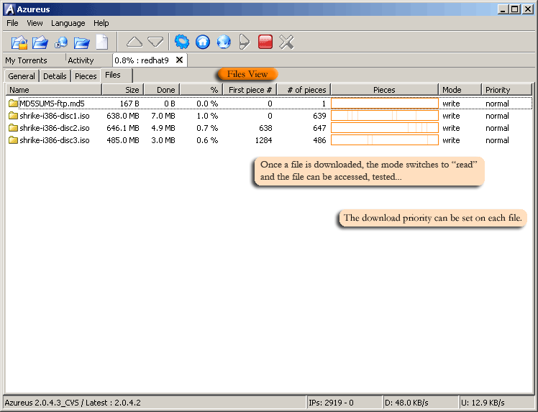
Task: Click pieces progress bar for MD5SUMS-ftp.md5
Action: (x=385, y=104)
